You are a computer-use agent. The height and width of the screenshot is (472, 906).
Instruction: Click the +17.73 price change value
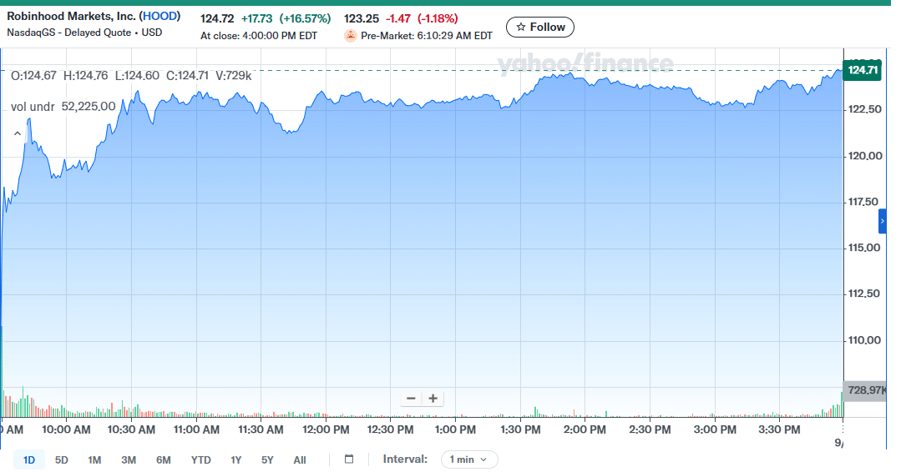(256, 19)
